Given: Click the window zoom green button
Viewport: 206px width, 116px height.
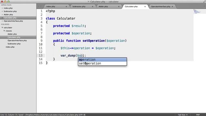Looking at the screenshot, I should pyautogui.click(x=8, y=2).
